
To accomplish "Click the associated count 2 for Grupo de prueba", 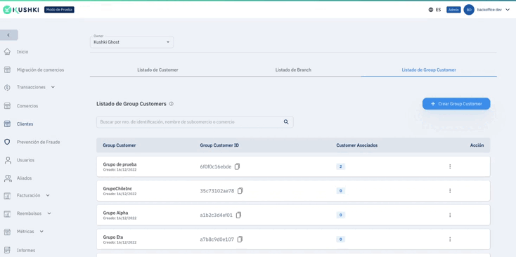I will 340,166.
